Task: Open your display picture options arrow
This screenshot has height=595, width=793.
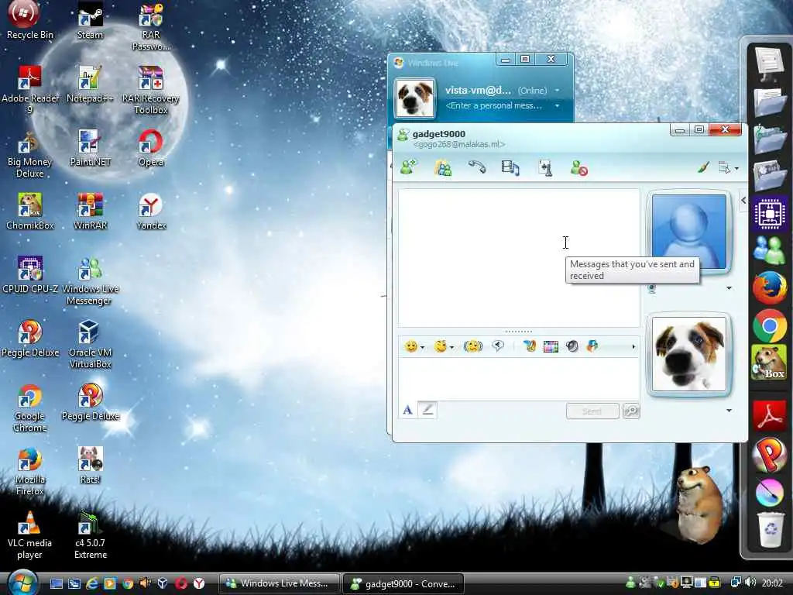Action: point(729,411)
